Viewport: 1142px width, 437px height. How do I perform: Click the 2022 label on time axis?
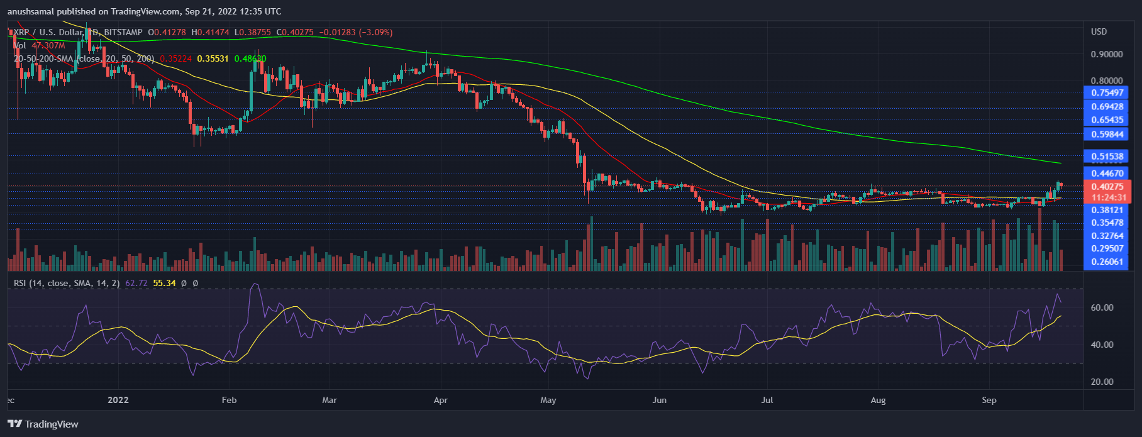[x=118, y=400]
